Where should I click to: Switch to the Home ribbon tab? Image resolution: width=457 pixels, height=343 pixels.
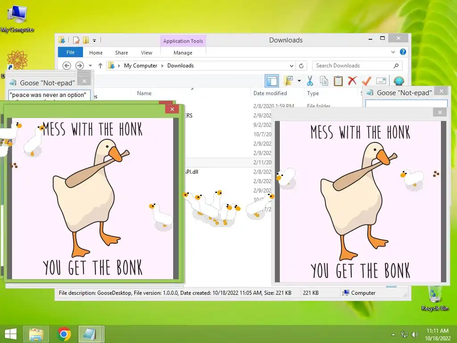tap(96, 53)
